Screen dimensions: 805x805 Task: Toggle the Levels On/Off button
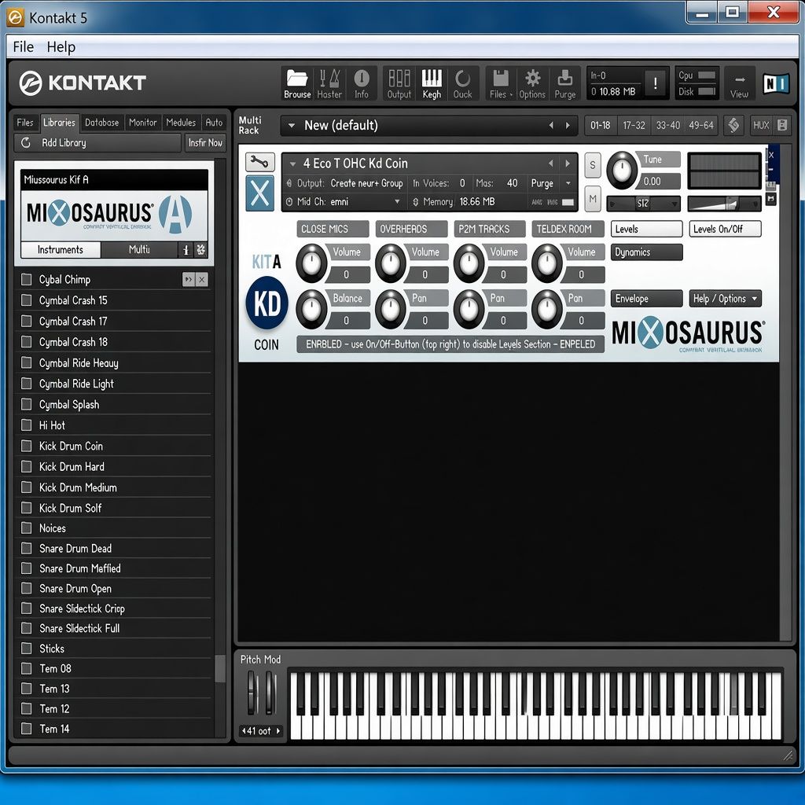[x=725, y=229]
